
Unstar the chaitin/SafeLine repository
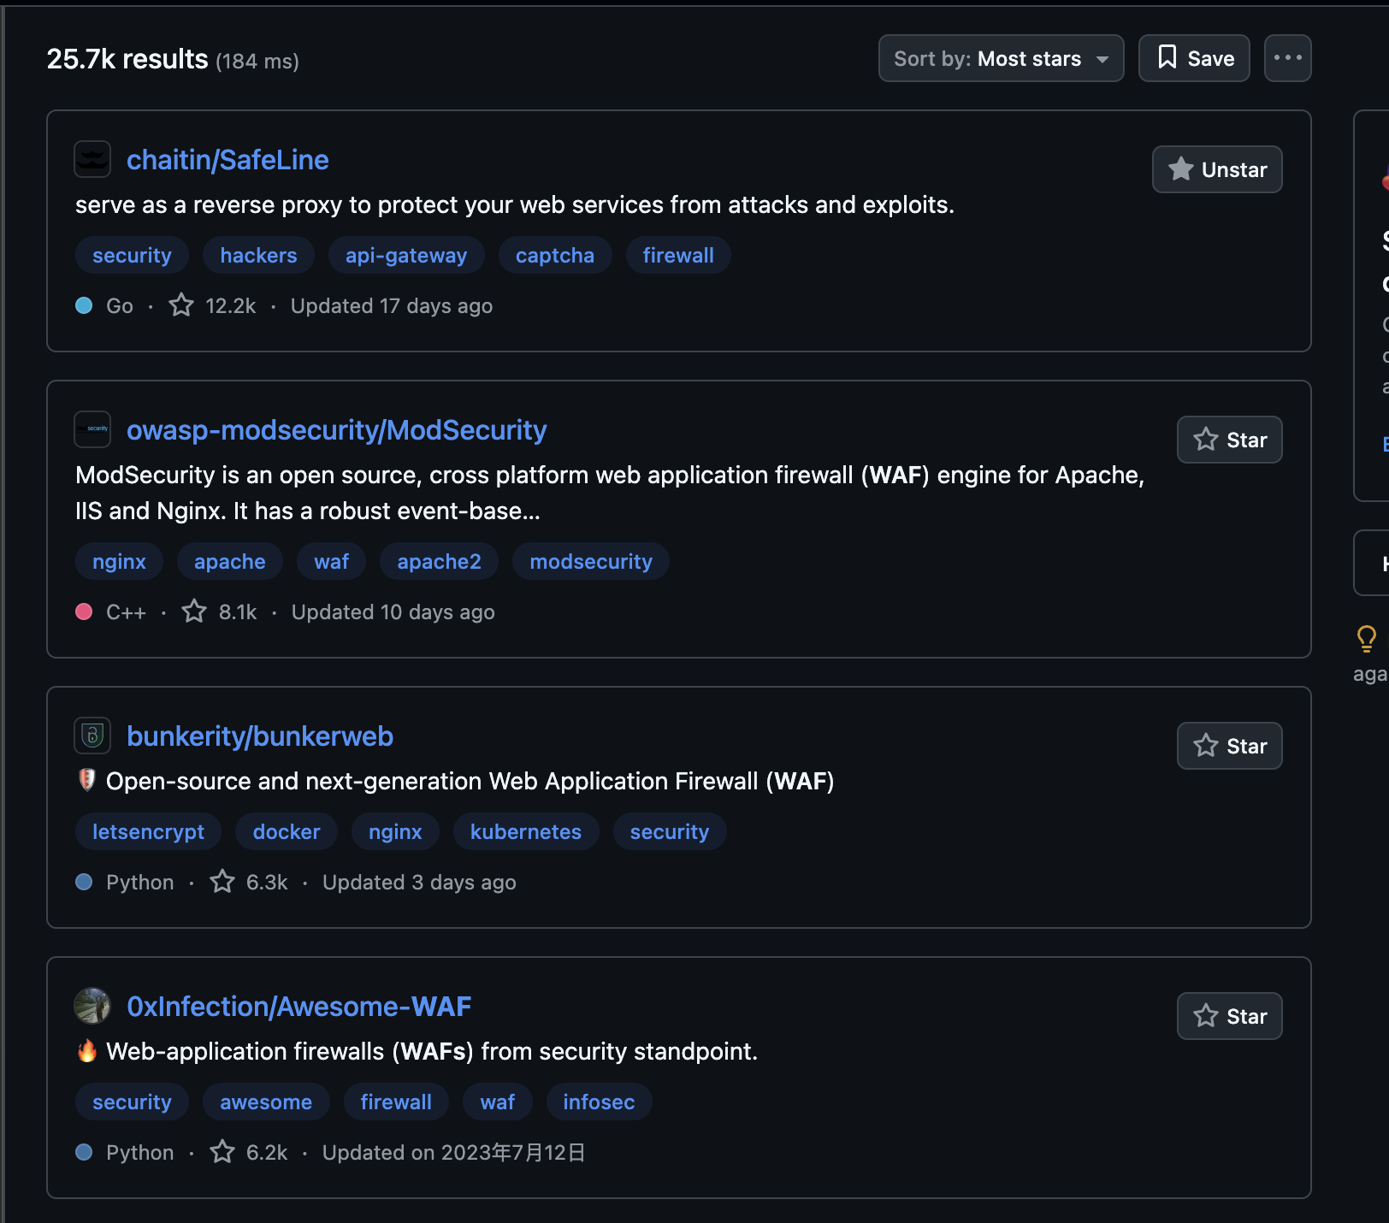[1216, 169]
